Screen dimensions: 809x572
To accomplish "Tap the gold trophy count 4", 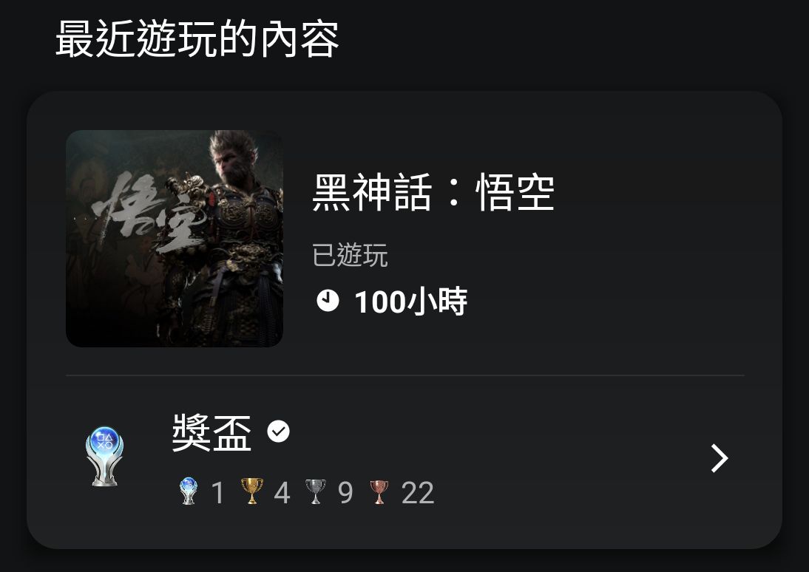I will [282, 493].
